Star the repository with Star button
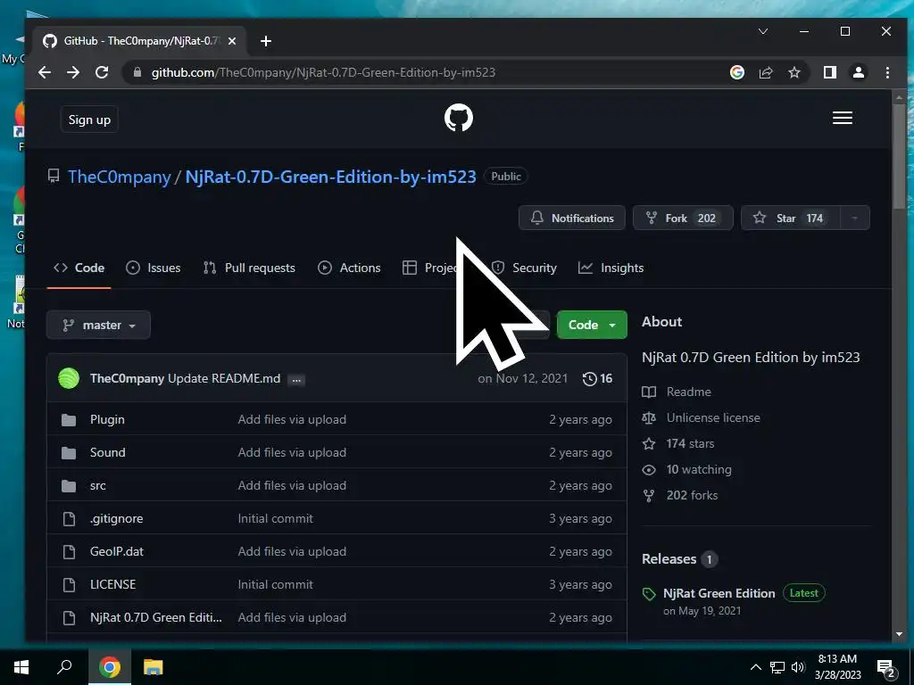The width and height of the screenshot is (914, 685). pos(791,218)
